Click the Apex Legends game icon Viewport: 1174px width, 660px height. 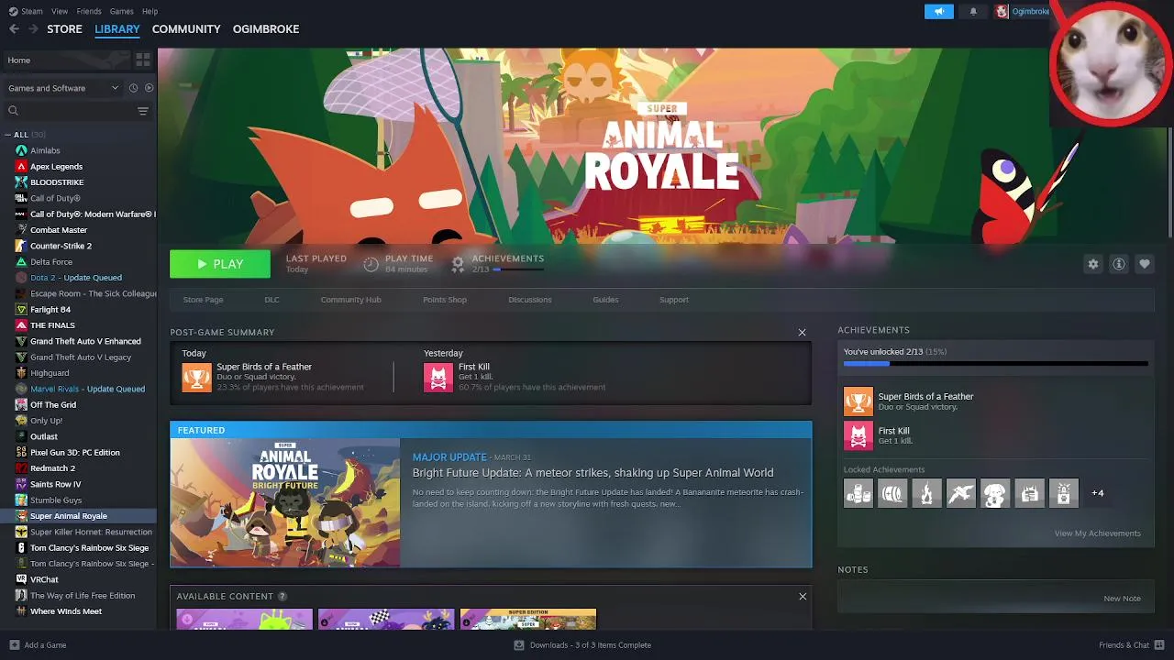tap(21, 166)
